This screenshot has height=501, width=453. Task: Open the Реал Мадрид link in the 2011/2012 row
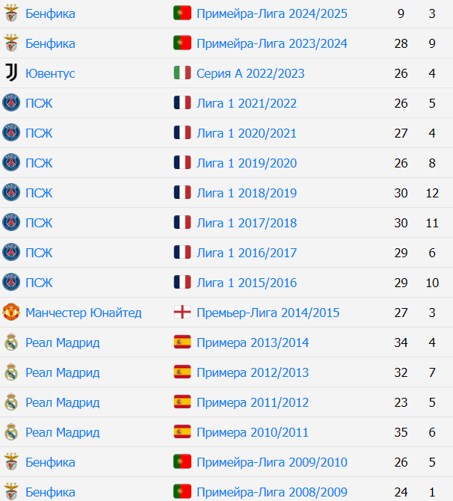[x=63, y=402]
